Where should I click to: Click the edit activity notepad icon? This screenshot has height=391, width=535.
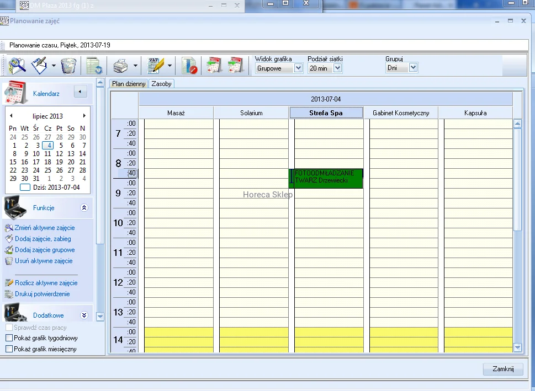click(x=39, y=66)
